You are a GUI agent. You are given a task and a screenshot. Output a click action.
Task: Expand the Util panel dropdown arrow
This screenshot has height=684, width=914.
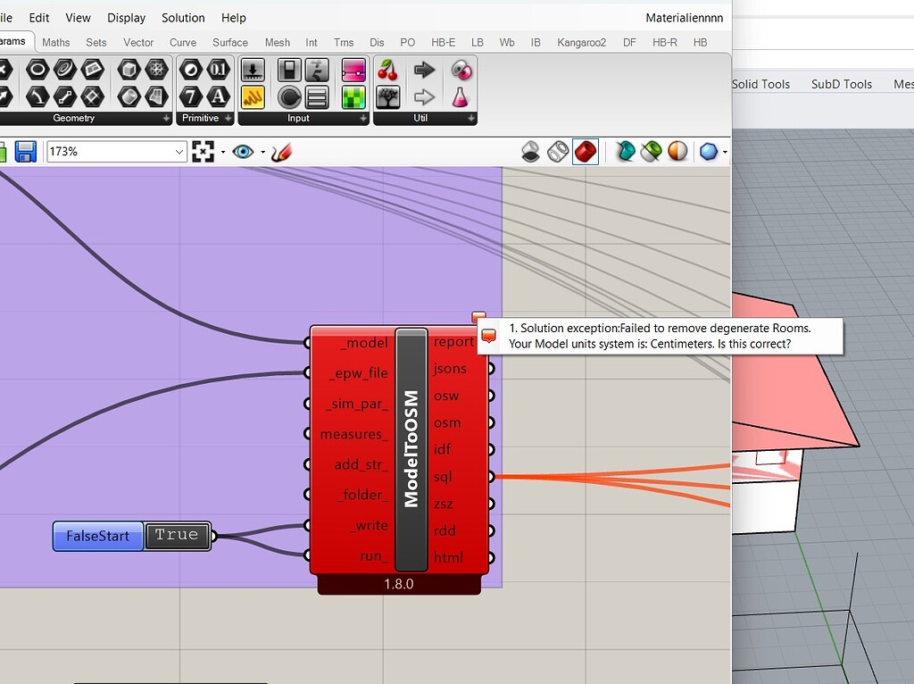[470, 118]
